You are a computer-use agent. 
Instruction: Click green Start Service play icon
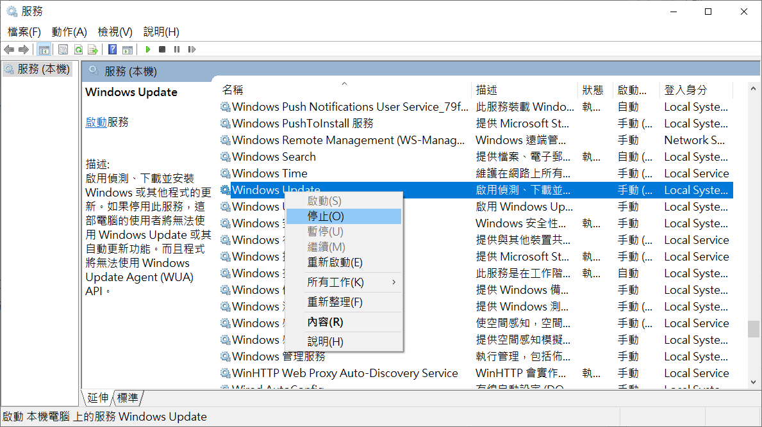(148, 49)
